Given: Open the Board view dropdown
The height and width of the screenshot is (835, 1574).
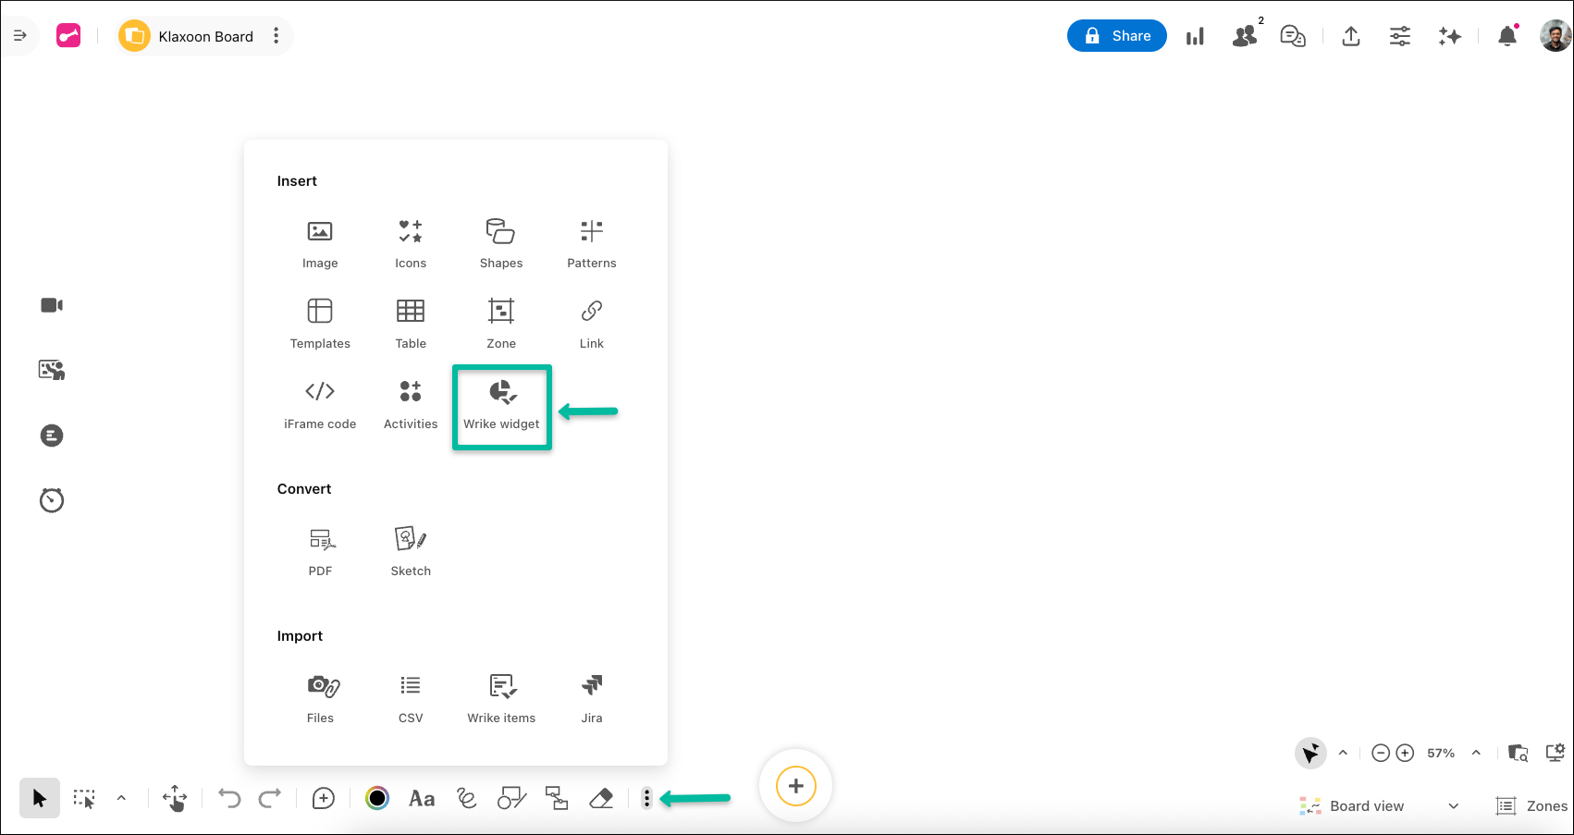Looking at the screenshot, I should click(1378, 805).
